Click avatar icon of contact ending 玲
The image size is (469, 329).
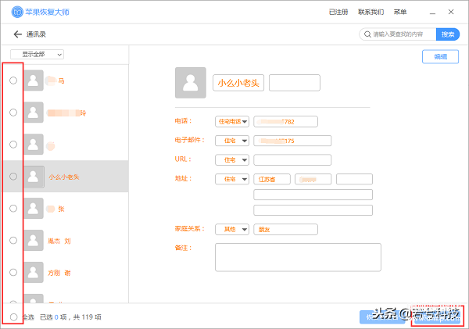(x=34, y=113)
